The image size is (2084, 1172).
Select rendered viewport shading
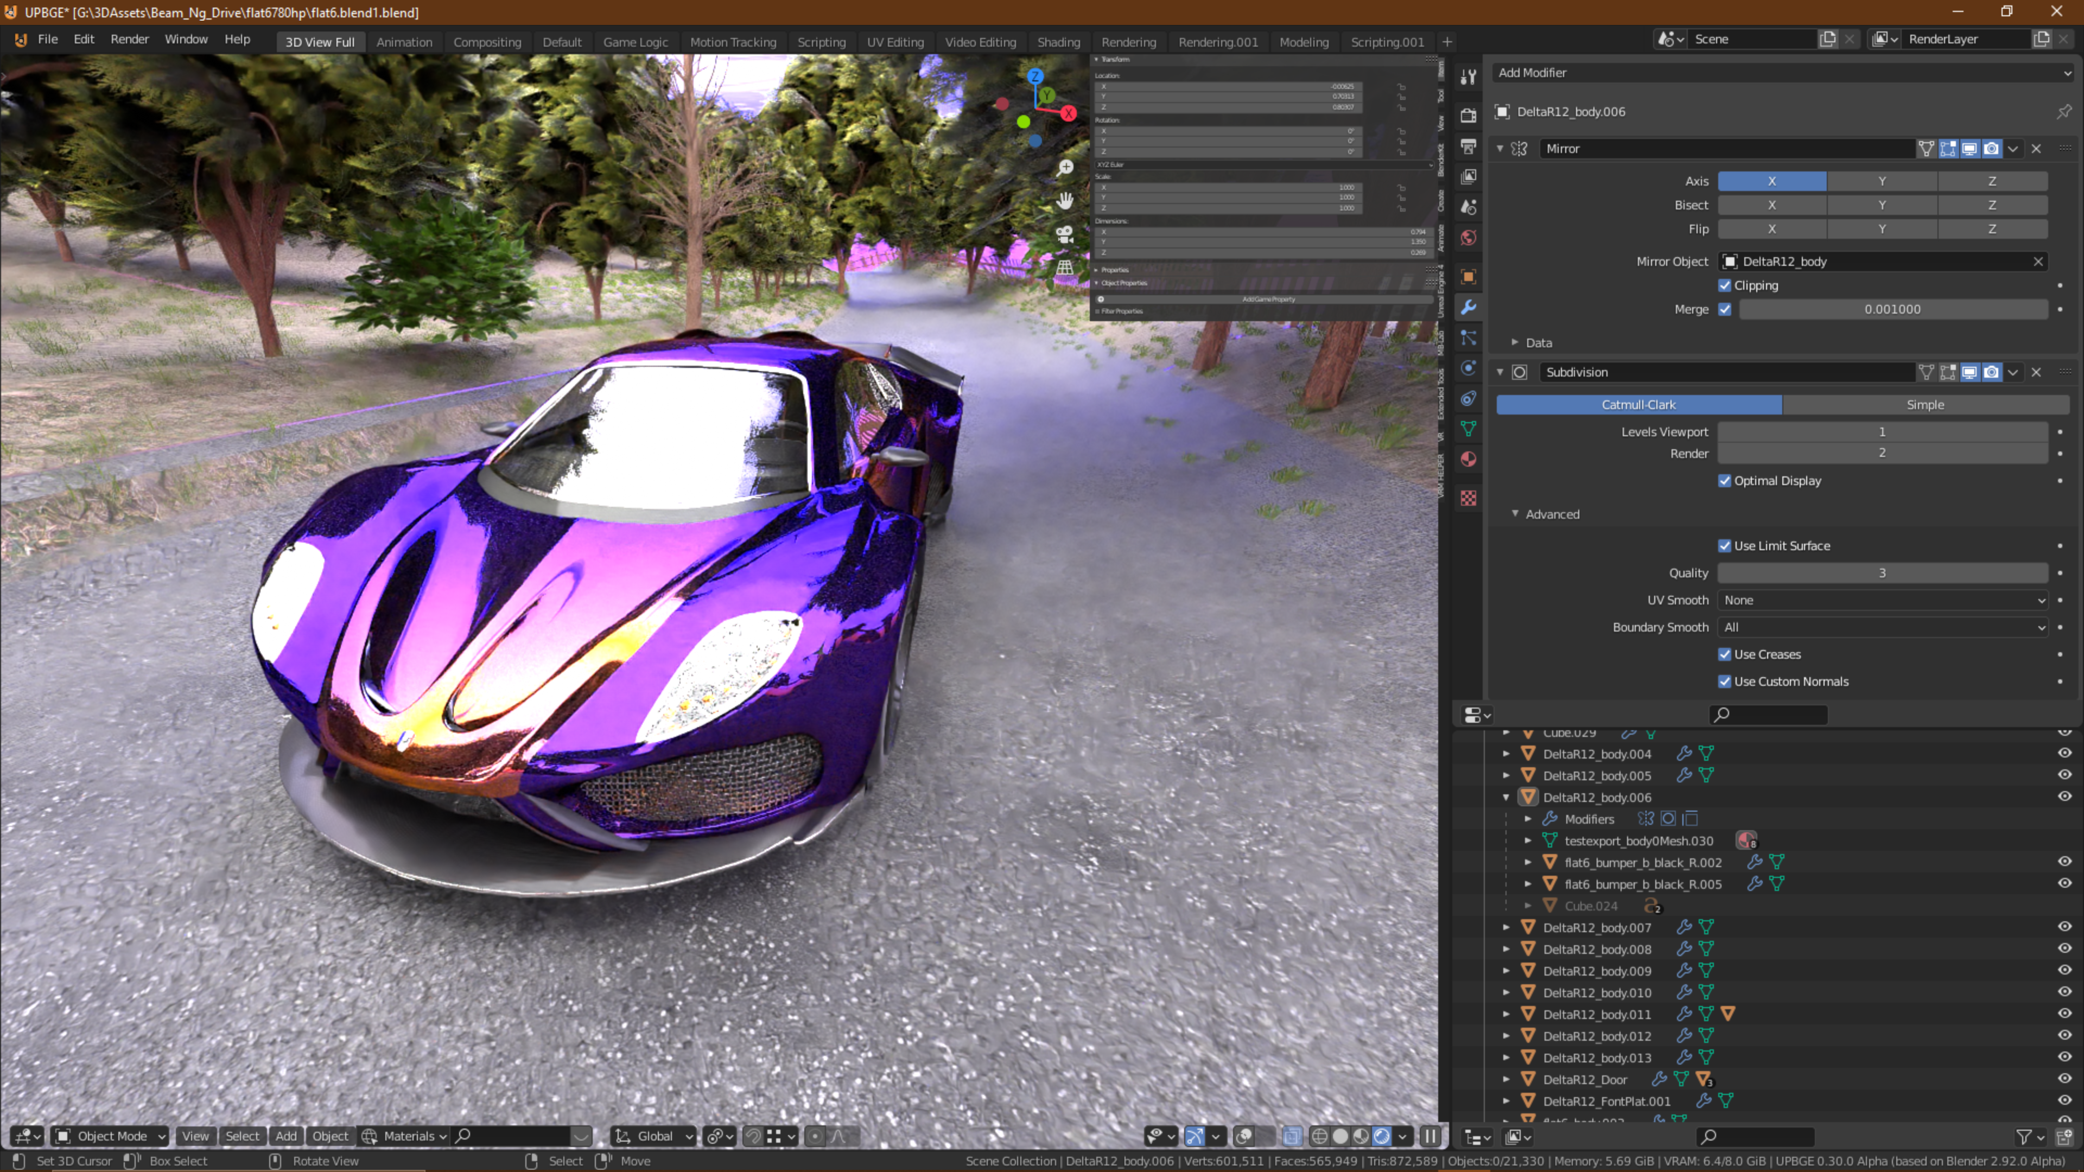click(1382, 1136)
